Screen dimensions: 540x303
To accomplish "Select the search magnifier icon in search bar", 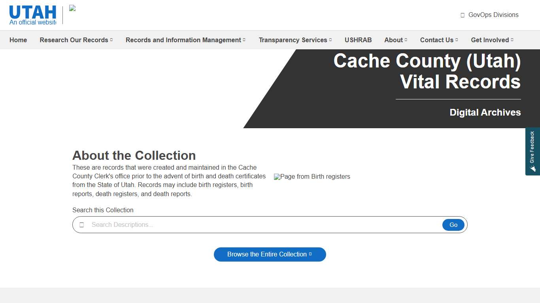I will [82, 224].
